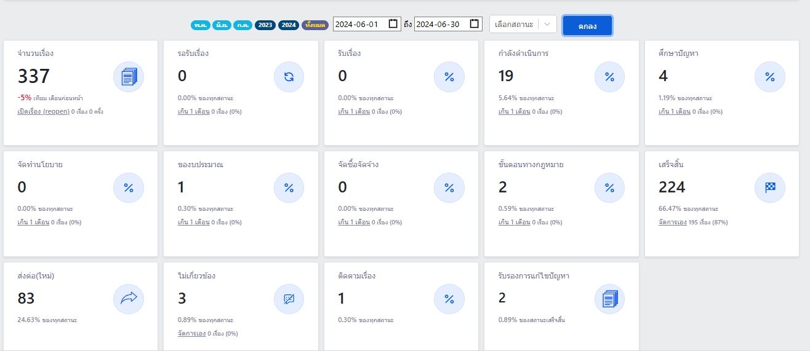Open the เปิดเรื่อง (reopen) link
This screenshot has height=351, width=810.
click(43, 112)
